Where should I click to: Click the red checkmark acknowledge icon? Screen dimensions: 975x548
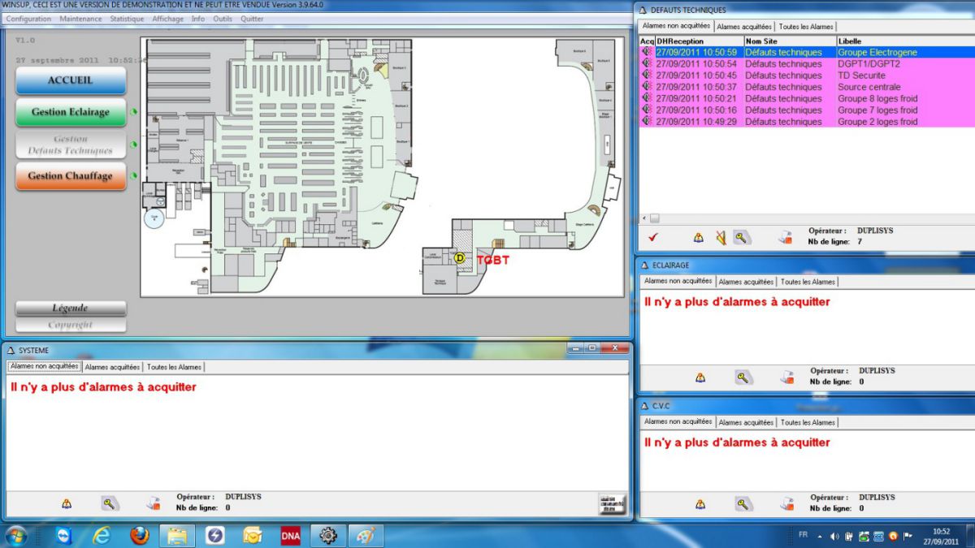point(653,238)
